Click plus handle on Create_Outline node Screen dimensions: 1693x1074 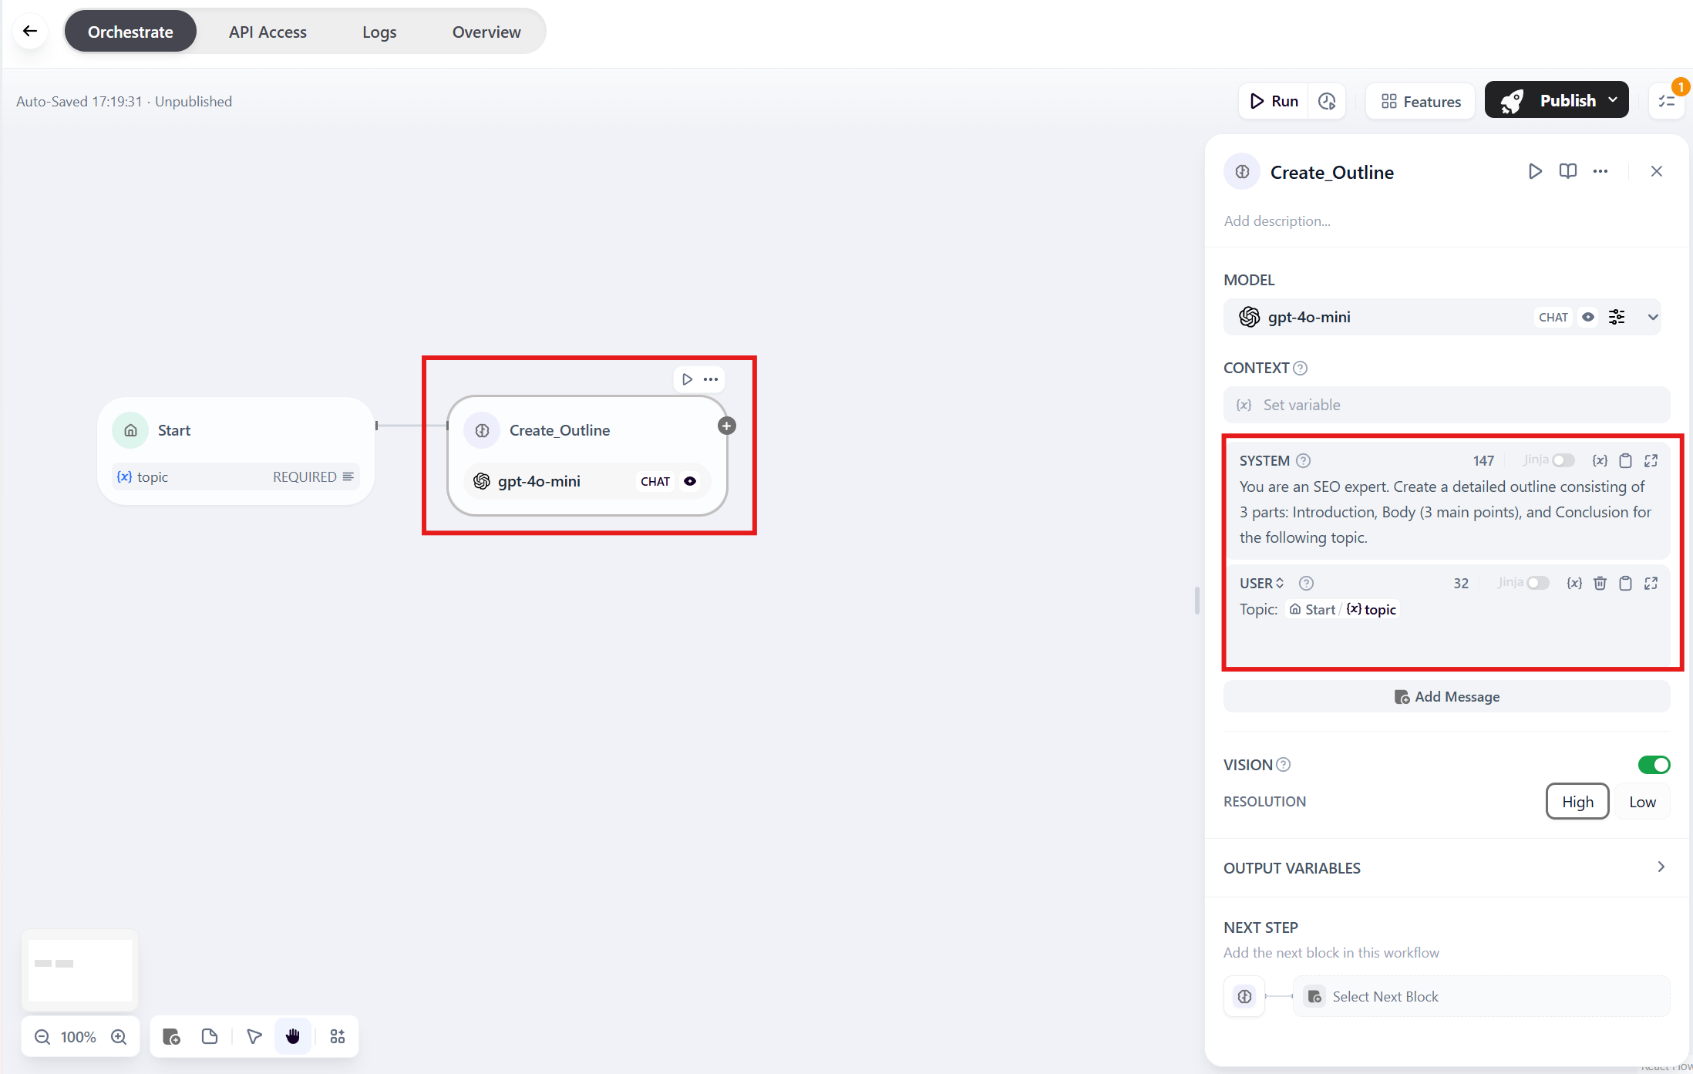click(x=726, y=426)
